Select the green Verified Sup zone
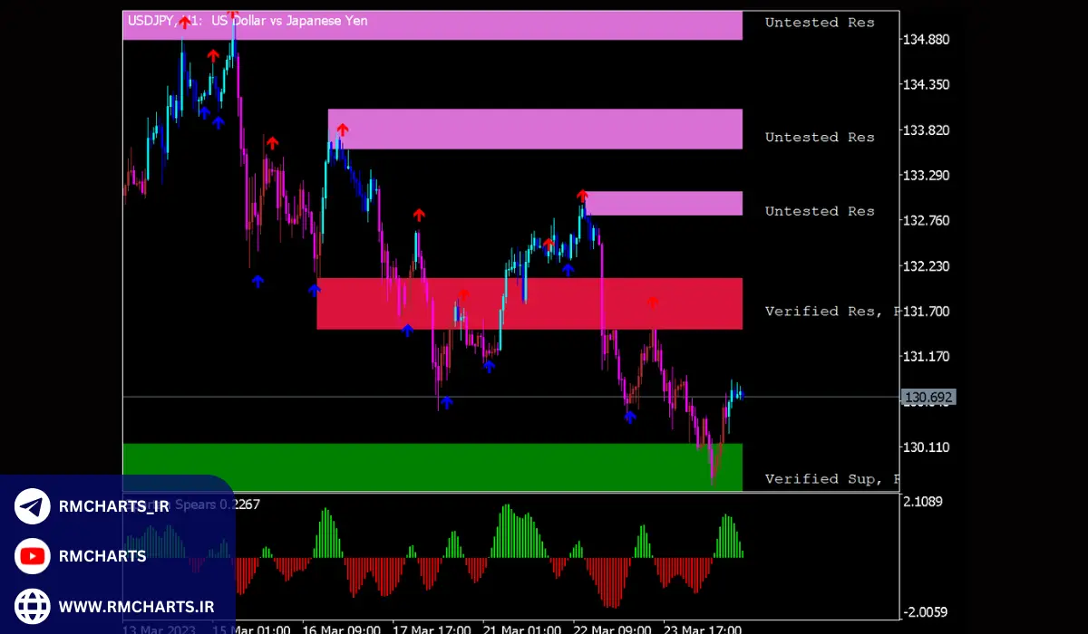The image size is (1088, 634). tap(432, 466)
